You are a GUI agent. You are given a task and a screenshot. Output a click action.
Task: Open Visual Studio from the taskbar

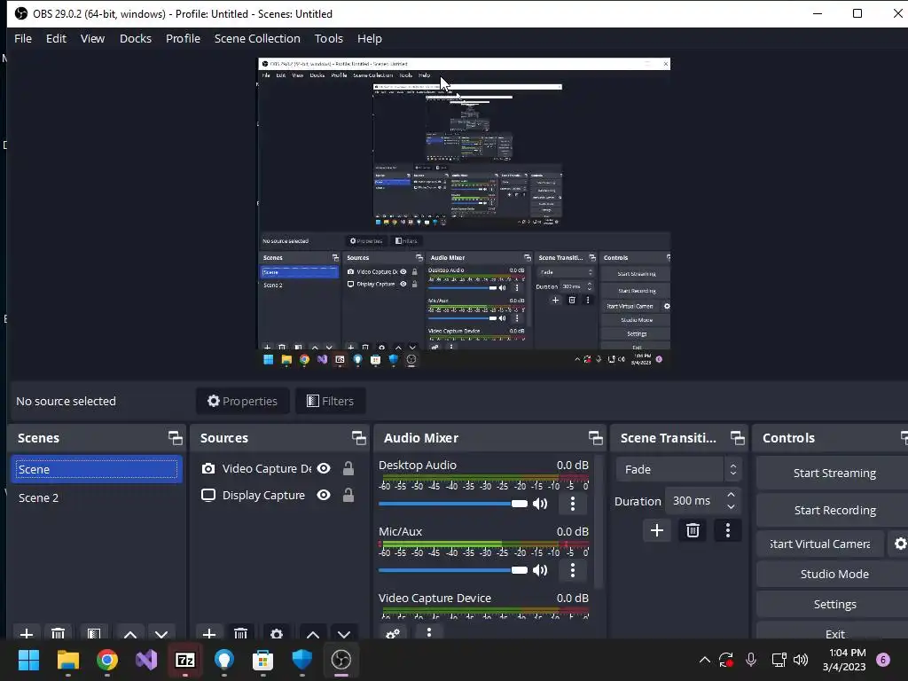click(146, 660)
